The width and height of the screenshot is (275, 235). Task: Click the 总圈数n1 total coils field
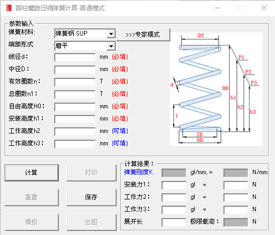pyautogui.click(x=75, y=95)
